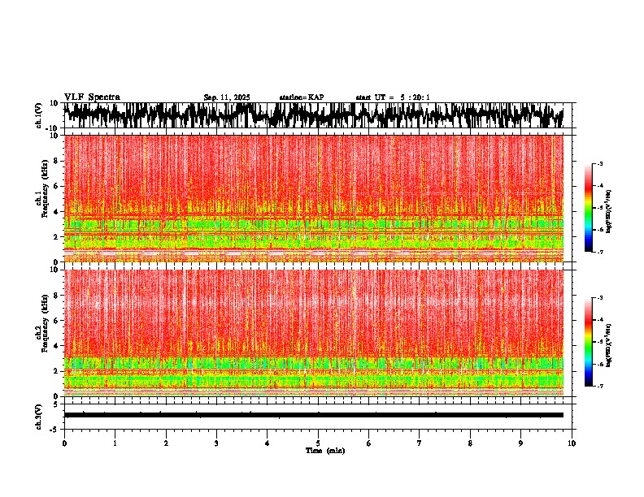The width and height of the screenshot is (644, 497).
Task: Click the ch.1 color scale log(PSD) unit label
Action: [x=609, y=211]
